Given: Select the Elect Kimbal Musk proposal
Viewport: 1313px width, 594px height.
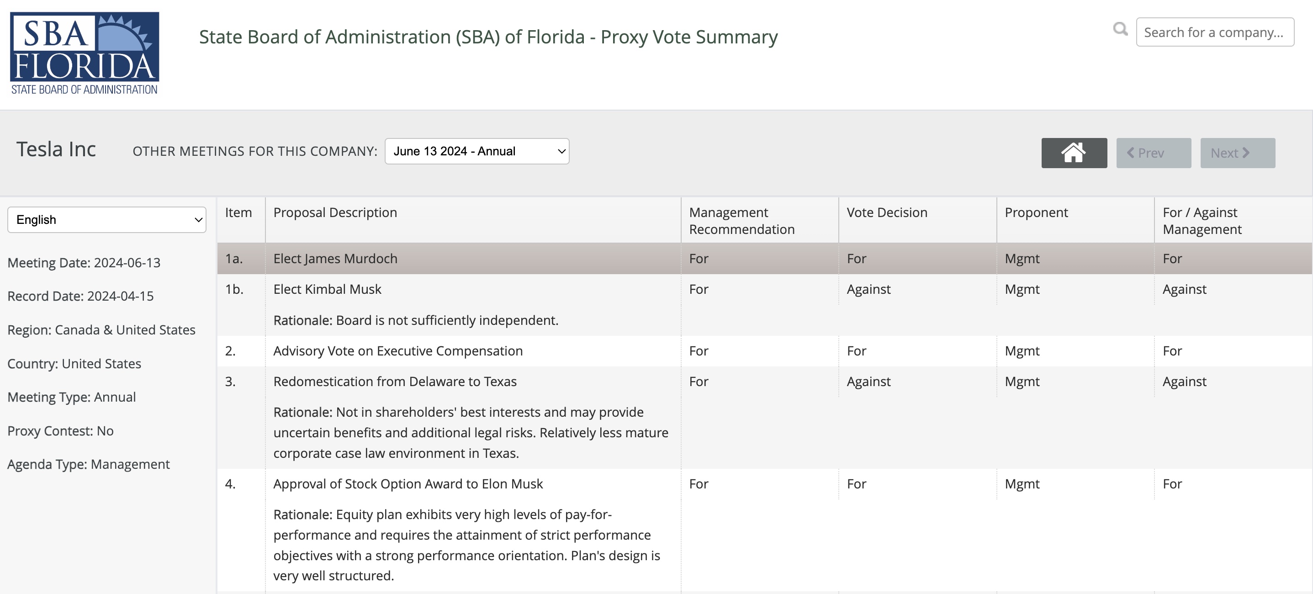Looking at the screenshot, I should pyautogui.click(x=327, y=289).
